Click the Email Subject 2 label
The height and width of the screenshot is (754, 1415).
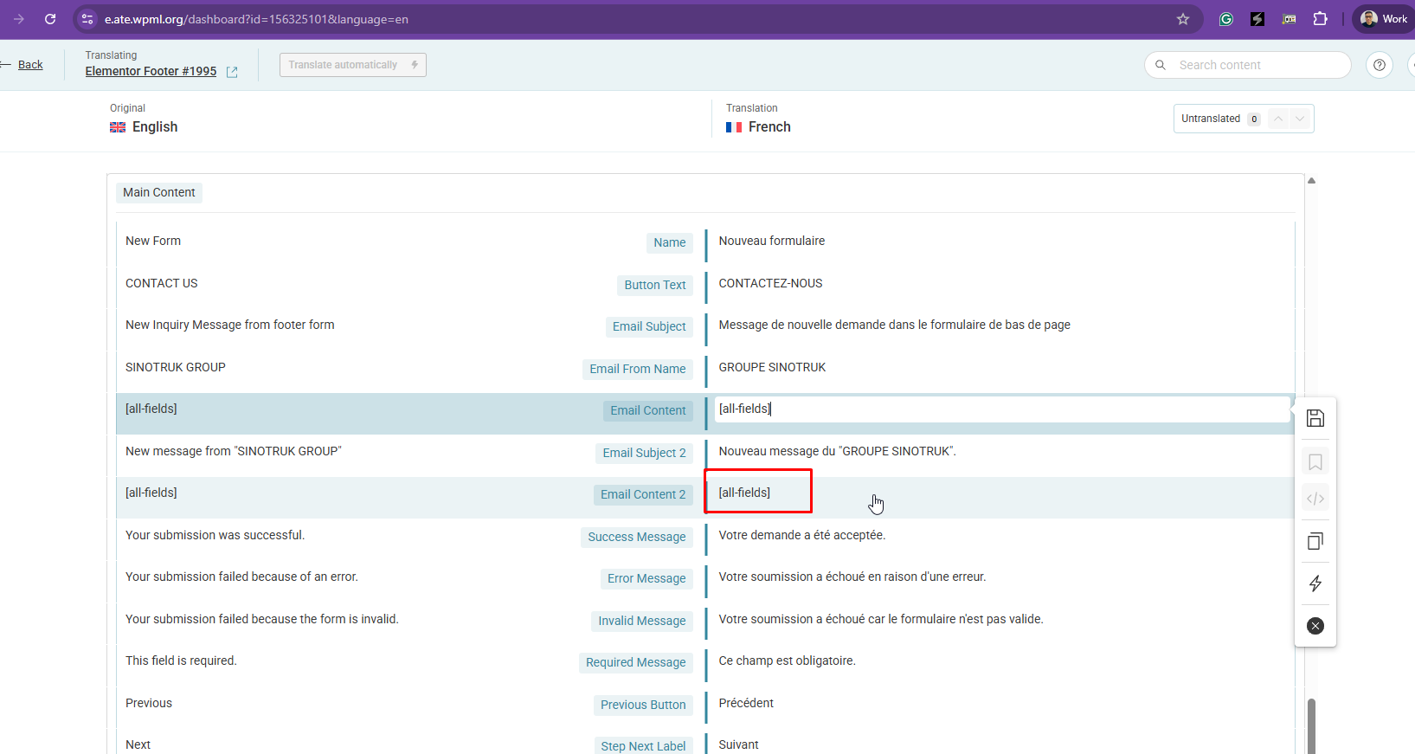coord(645,453)
